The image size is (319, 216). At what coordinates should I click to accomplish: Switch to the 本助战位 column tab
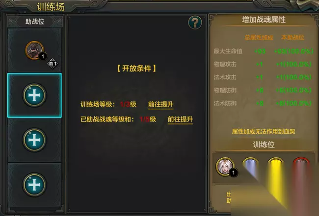(292, 37)
